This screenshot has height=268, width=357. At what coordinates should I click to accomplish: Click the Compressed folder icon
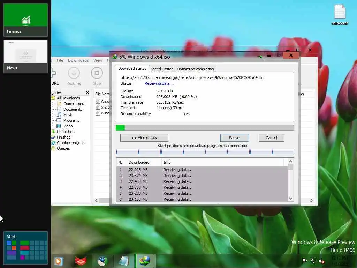click(59, 103)
